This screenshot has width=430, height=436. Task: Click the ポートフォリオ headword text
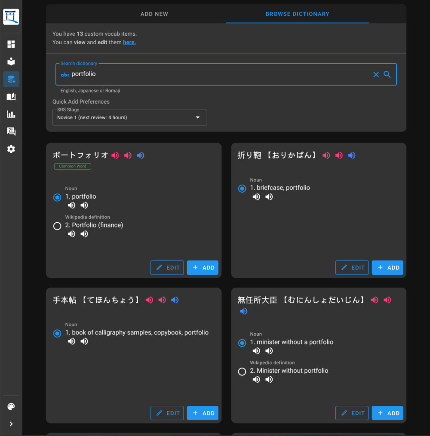click(80, 155)
